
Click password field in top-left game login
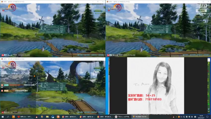(52, 29)
